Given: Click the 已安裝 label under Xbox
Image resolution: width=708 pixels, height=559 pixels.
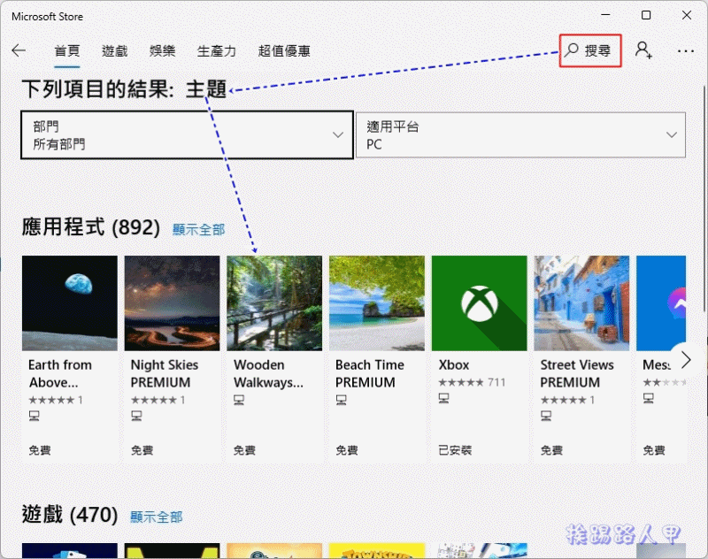Looking at the screenshot, I should [x=455, y=450].
